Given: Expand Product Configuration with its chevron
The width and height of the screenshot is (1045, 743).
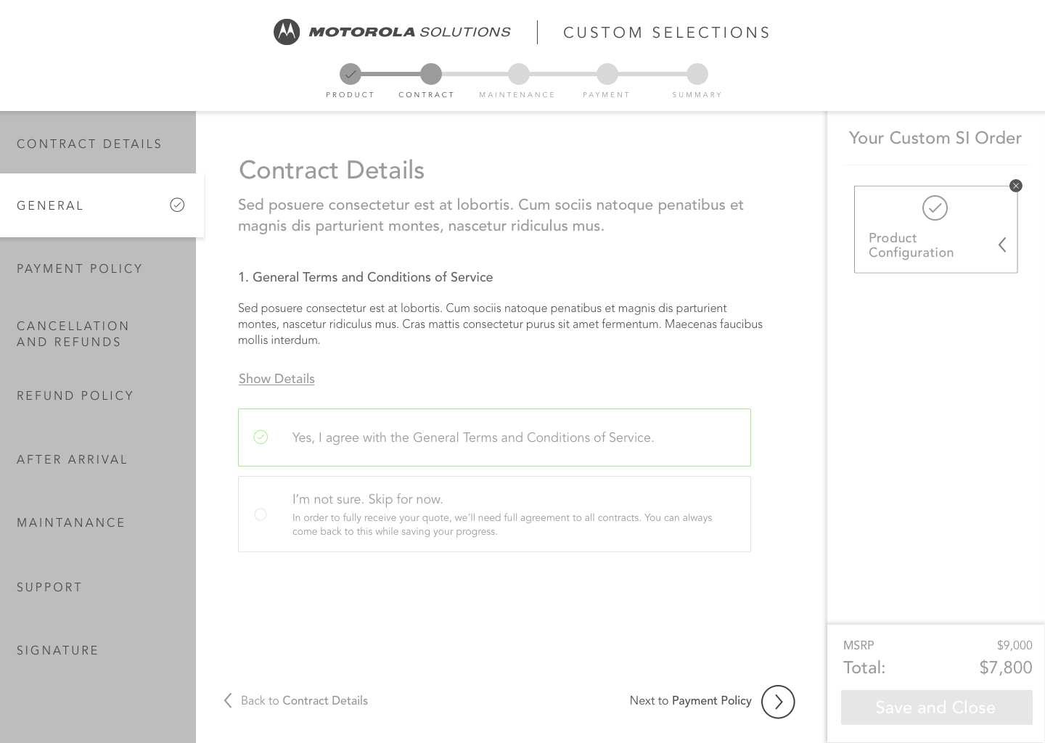Looking at the screenshot, I should click(x=1002, y=245).
